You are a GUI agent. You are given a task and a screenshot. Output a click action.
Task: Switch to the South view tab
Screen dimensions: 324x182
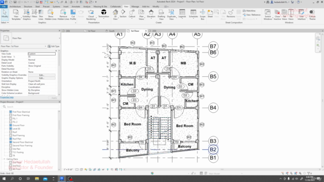point(111,31)
